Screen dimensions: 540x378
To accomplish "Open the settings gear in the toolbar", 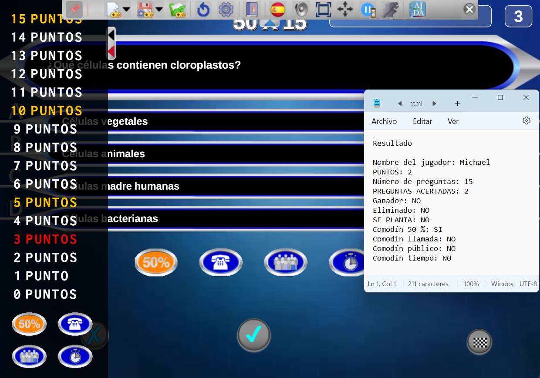I will pyautogui.click(x=226, y=9).
